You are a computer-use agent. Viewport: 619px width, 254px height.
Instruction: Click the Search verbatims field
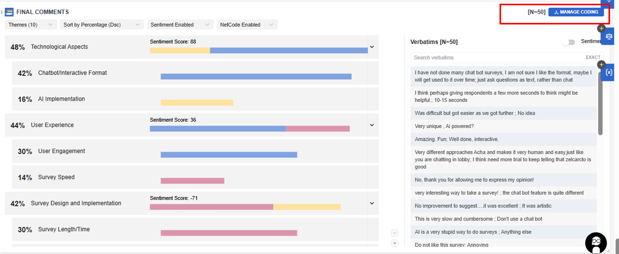pos(495,58)
